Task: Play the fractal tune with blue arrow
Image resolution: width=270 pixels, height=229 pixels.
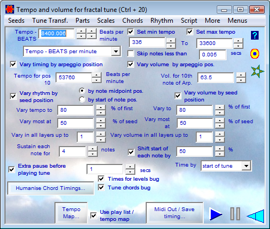Action: point(216,214)
